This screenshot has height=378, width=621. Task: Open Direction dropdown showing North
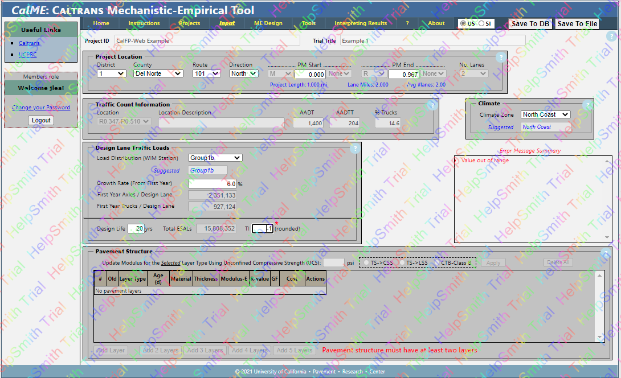click(244, 73)
